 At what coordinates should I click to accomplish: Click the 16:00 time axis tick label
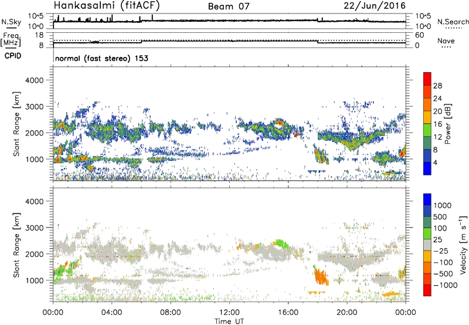pos(288,313)
